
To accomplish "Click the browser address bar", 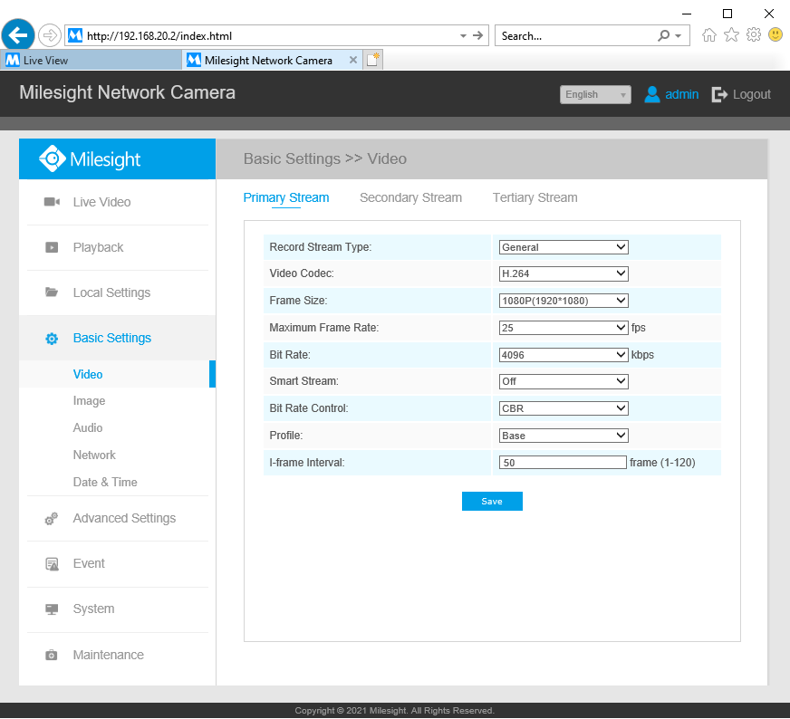I will (276, 35).
